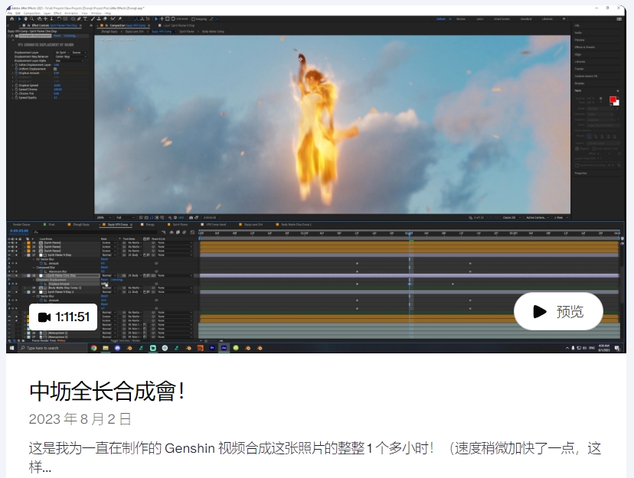Open the post title 中坜全长合成會!

106,392
